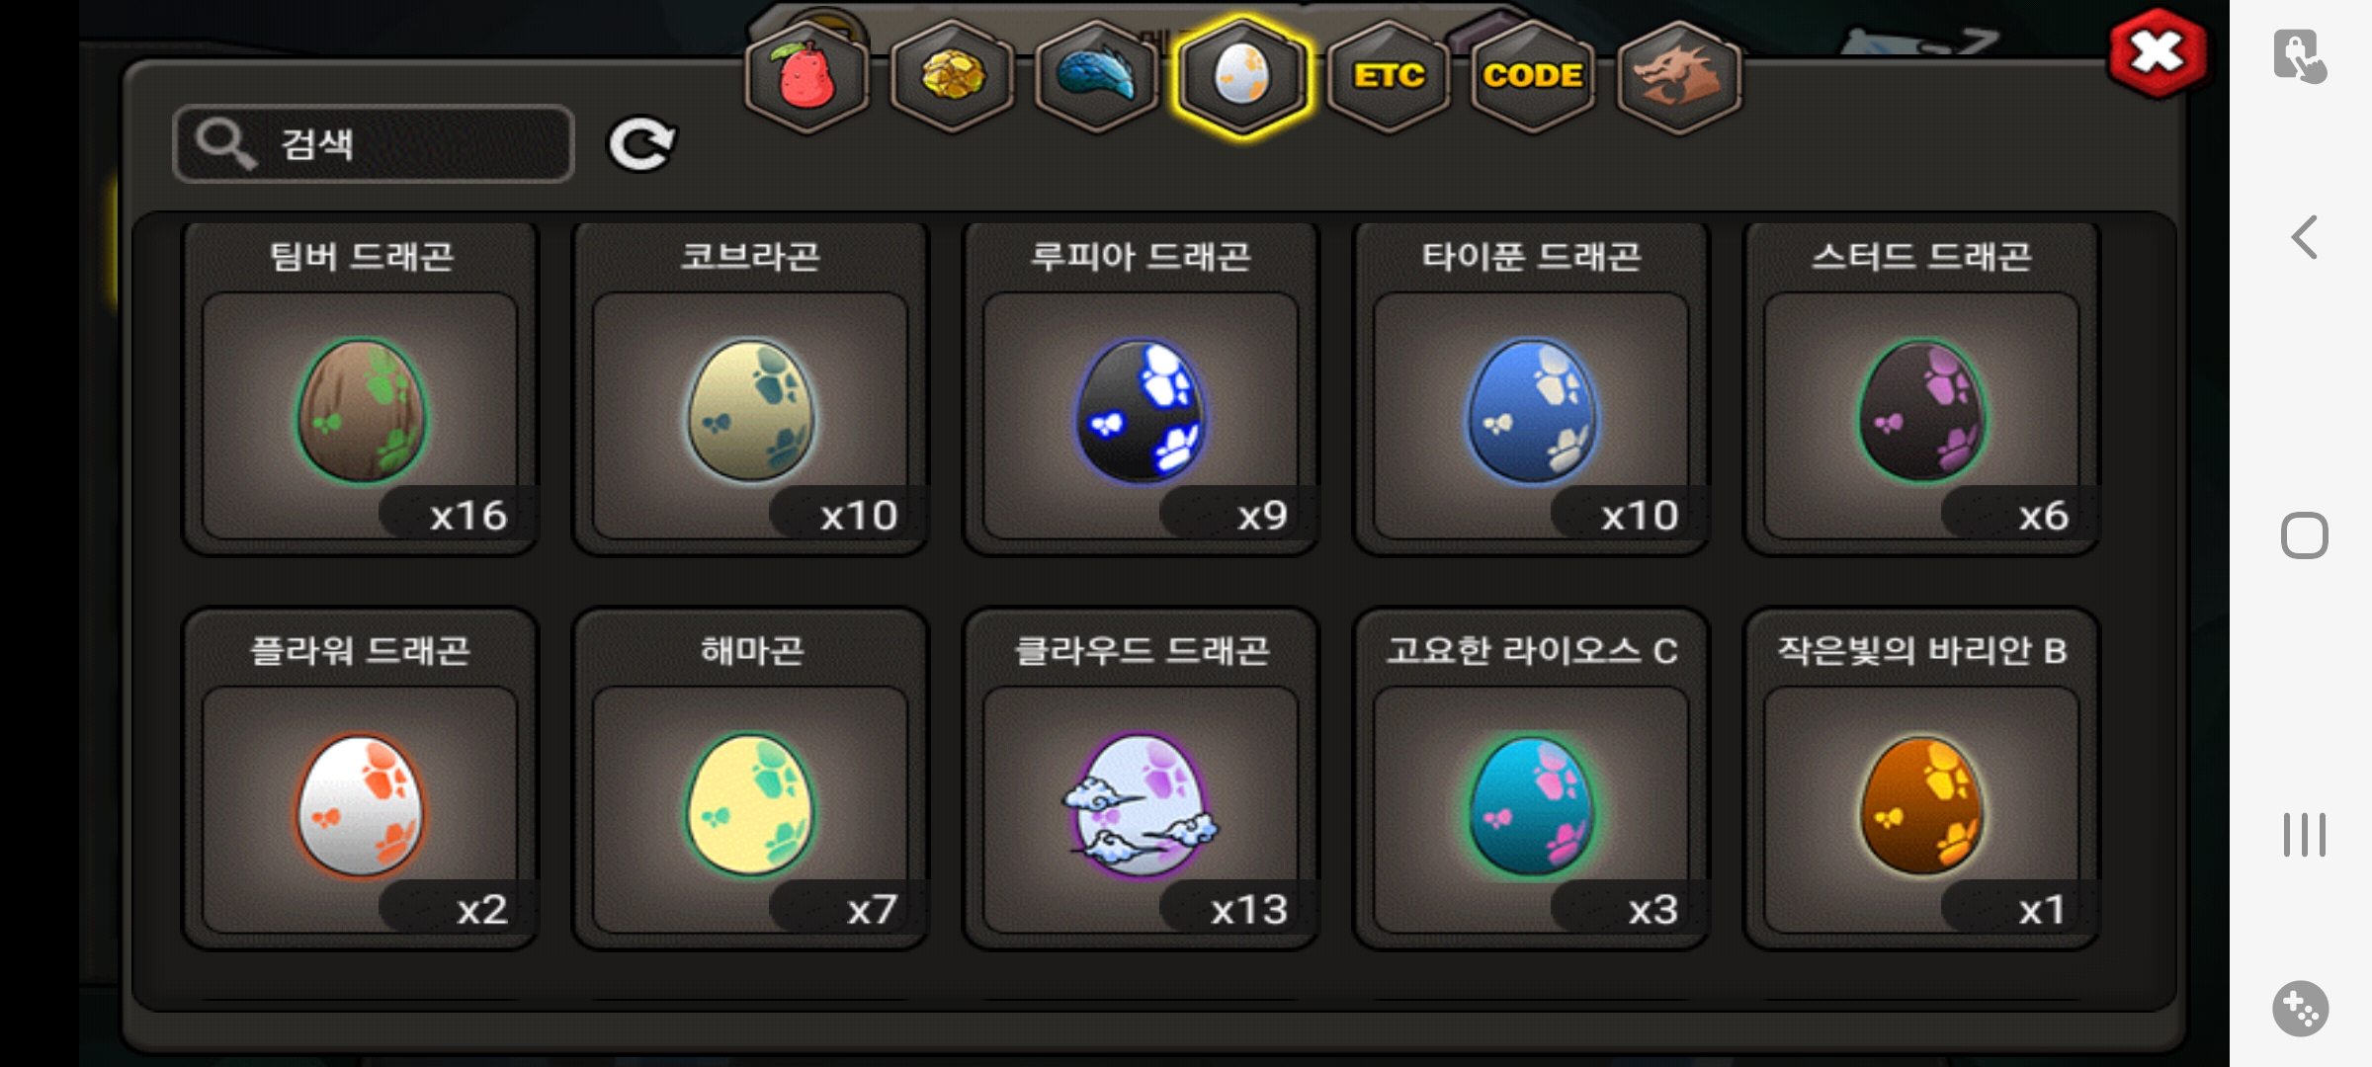Image resolution: width=2372 pixels, height=1067 pixels.
Task: Click the refresh arrow next to search
Action: [640, 144]
